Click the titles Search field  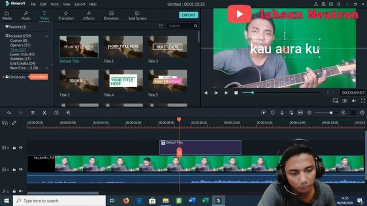point(180,26)
